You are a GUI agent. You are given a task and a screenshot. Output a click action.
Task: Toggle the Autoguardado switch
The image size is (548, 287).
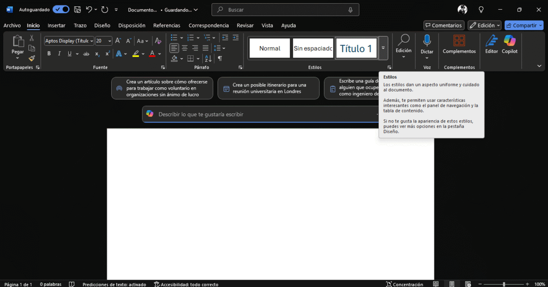coord(61,10)
